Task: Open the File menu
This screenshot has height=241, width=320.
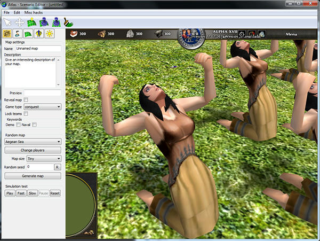Action: click(x=6, y=13)
